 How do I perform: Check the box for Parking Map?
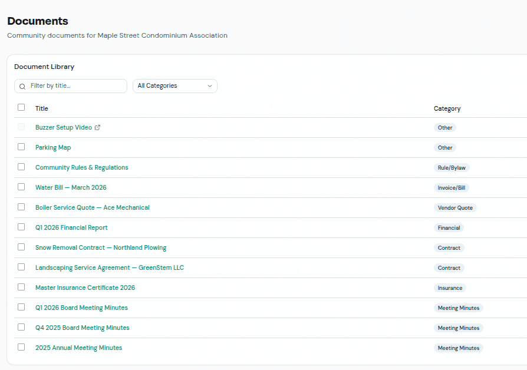pyautogui.click(x=21, y=147)
